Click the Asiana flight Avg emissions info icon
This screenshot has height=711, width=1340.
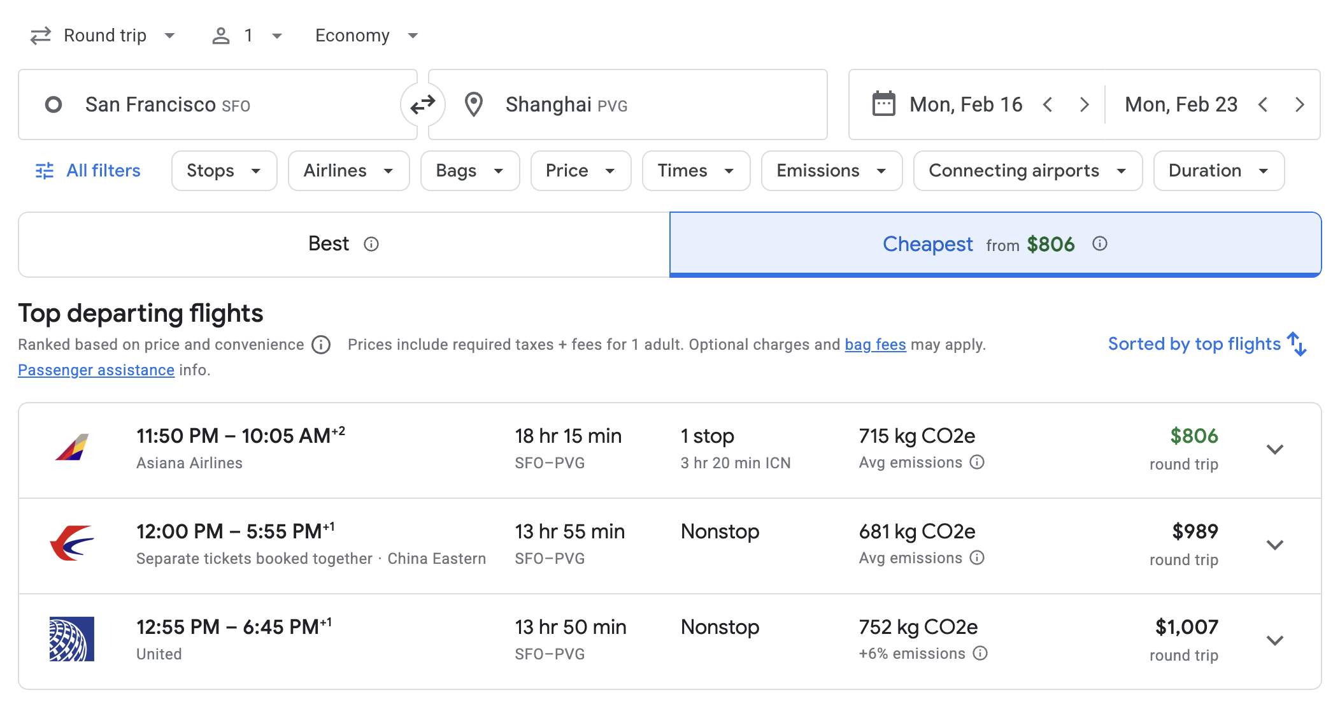[977, 463]
